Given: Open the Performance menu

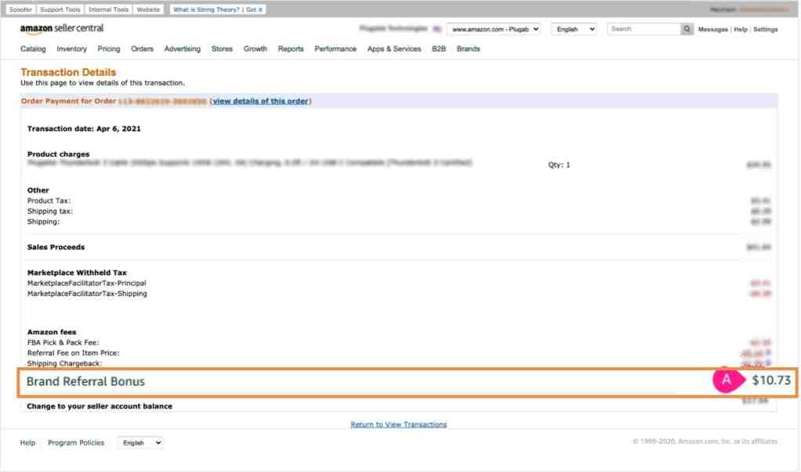Looking at the screenshot, I should [x=335, y=49].
